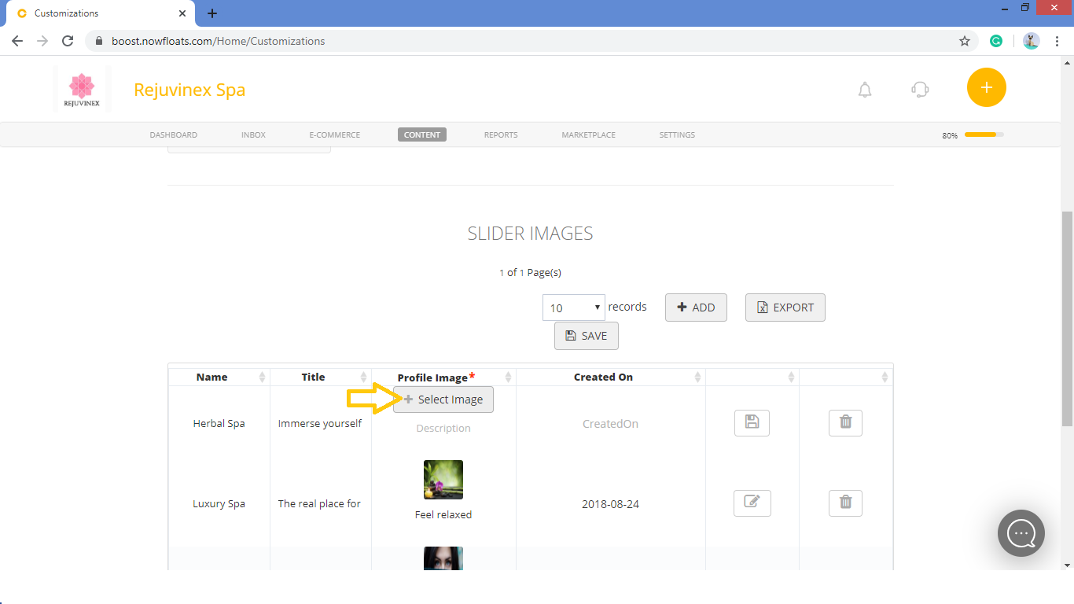The width and height of the screenshot is (1074, 604).
Task: Open the support headset icon
Action: click(920, 90)
